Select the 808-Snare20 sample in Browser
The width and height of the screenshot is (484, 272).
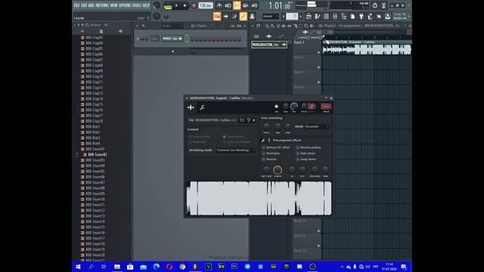(x=95, y=255)
